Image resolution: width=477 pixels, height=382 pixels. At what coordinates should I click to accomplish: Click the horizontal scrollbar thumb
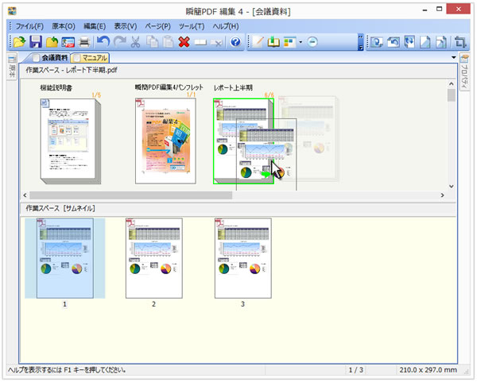[131, 195]
